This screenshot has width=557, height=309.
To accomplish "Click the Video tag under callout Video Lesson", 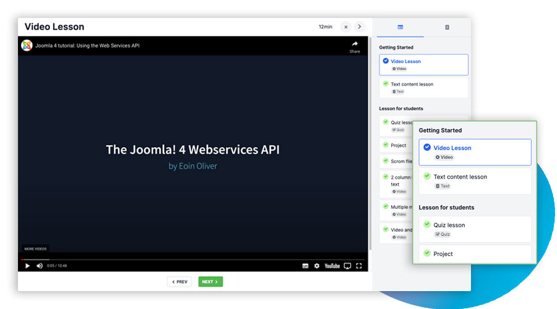I will pyautogui.click(x=444, y=157).
